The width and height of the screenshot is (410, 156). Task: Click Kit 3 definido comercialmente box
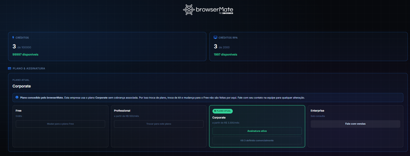pyautogui.click(x=257, y=140)
